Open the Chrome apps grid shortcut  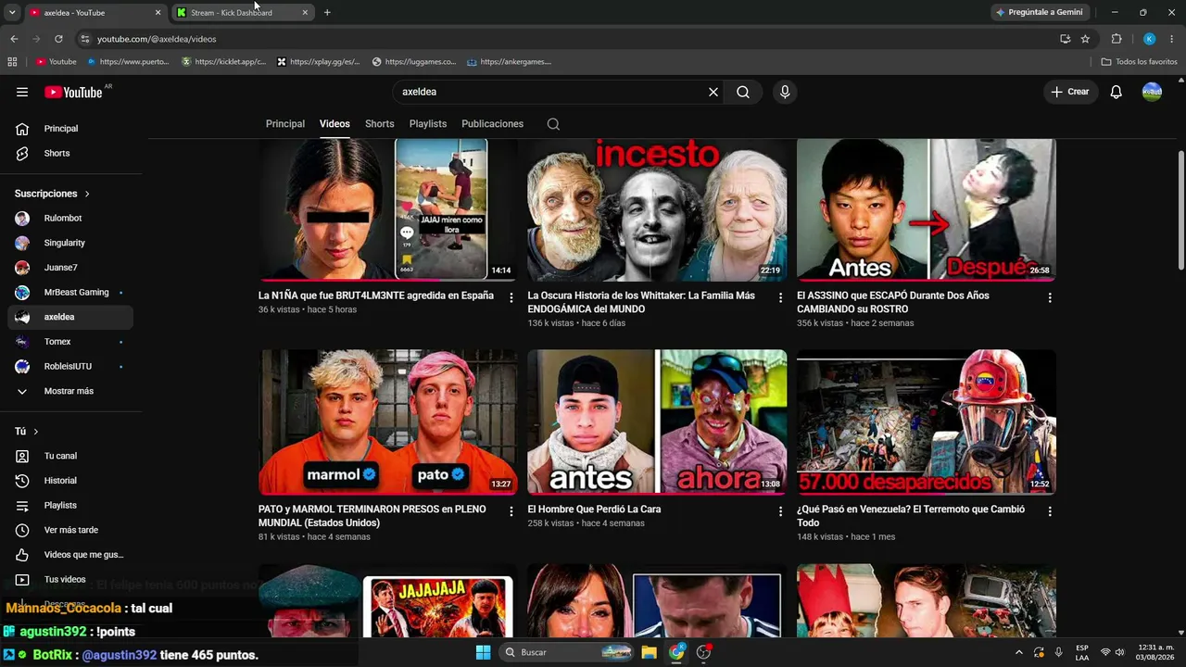tap(12, 62)
